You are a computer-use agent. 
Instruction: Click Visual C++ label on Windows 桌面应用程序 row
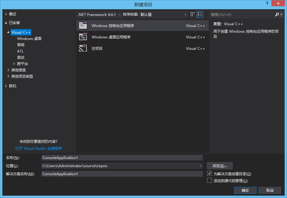(x=195, y=37)
